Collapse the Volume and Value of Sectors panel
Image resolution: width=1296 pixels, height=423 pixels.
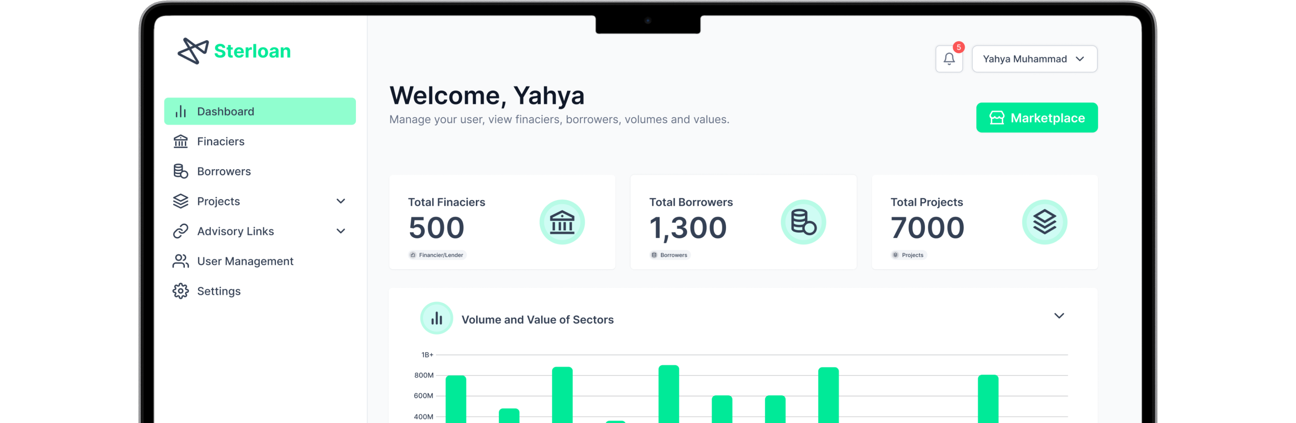1059,316
